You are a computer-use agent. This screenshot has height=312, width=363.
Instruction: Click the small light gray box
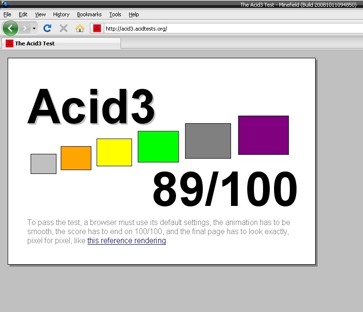click(44, 164)
